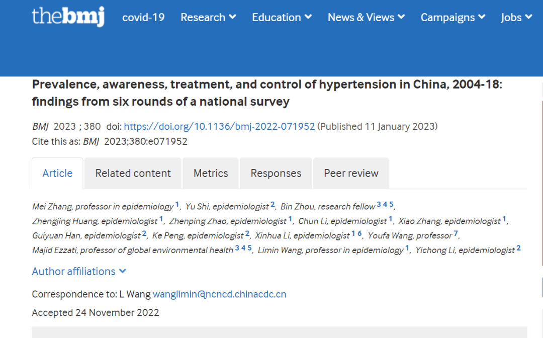
Task: Expand the Author affiliations section
Action: tap(78, 271)
